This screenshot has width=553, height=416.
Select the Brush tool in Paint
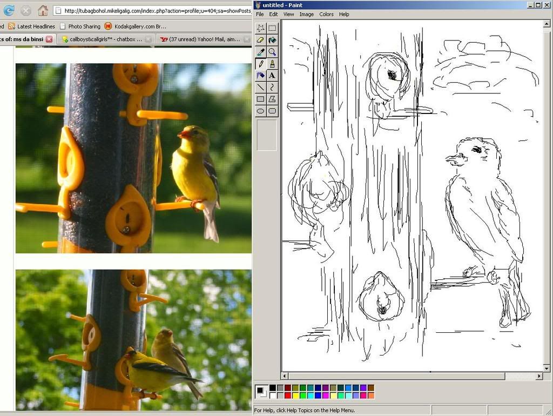272,64
